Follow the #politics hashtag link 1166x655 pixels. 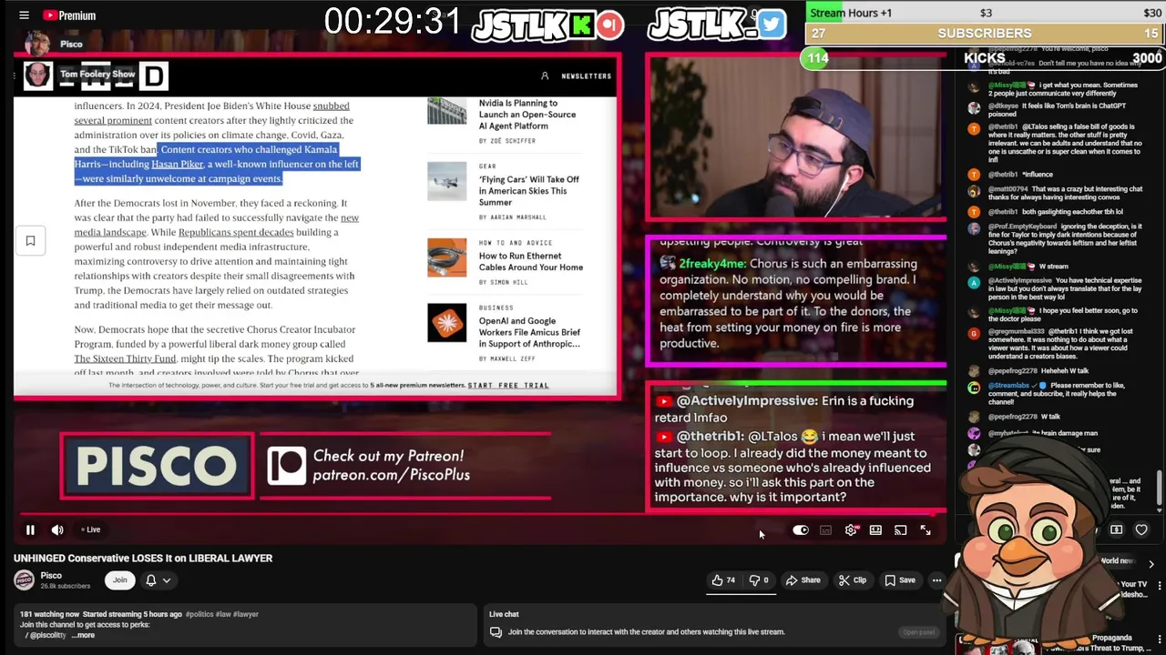200,614
